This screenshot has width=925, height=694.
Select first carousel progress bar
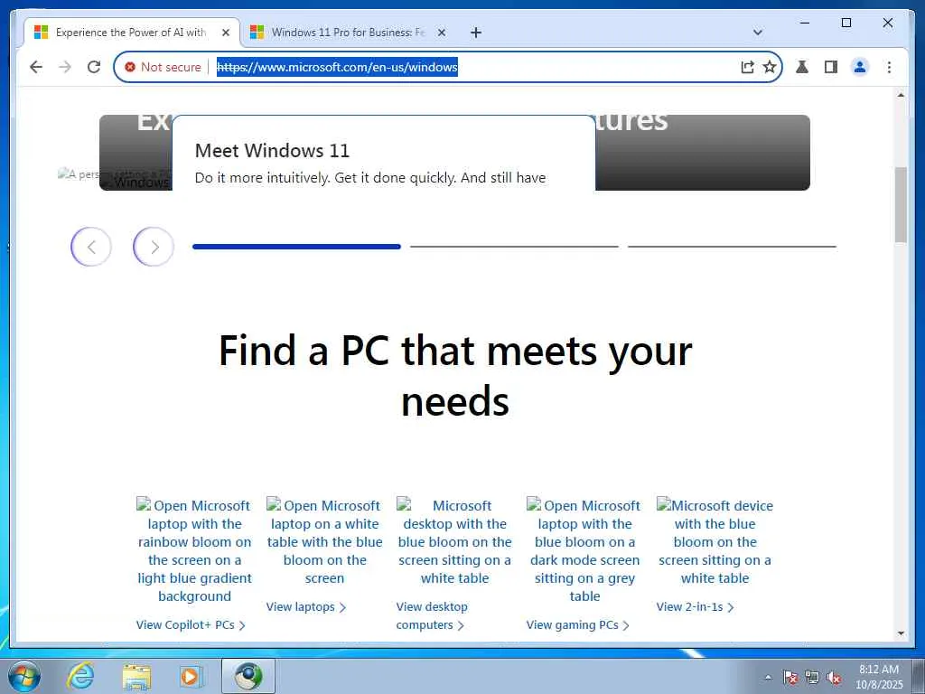pyautogui.click(x=296, y=247)
